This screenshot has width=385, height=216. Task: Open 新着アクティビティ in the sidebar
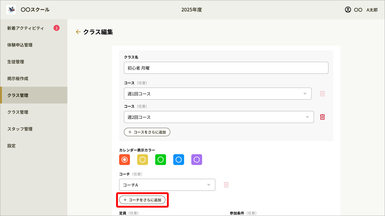coord(26,28)
